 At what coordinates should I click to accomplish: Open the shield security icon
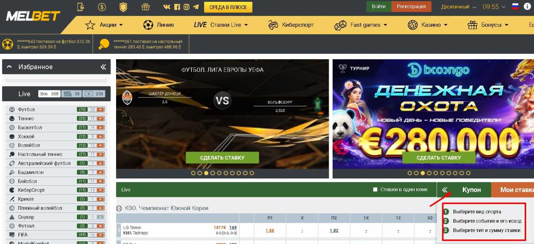(123, 7)
